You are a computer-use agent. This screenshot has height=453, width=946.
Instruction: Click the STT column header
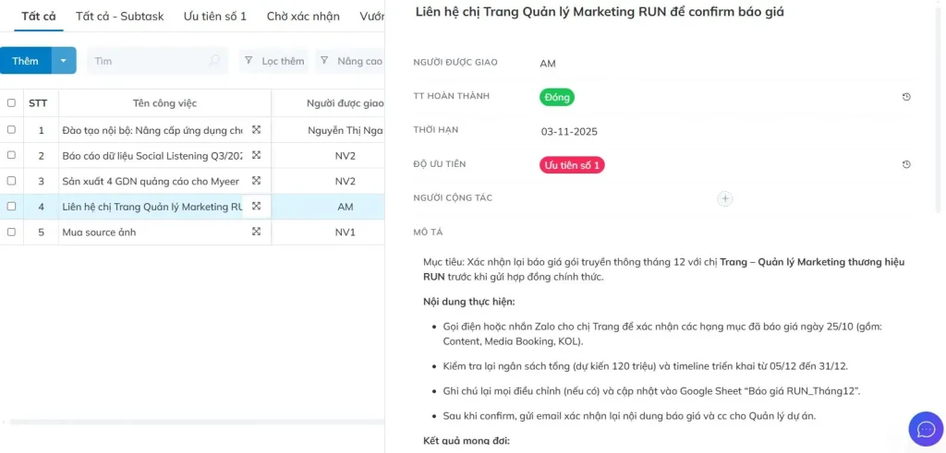(x=38, y=103)
